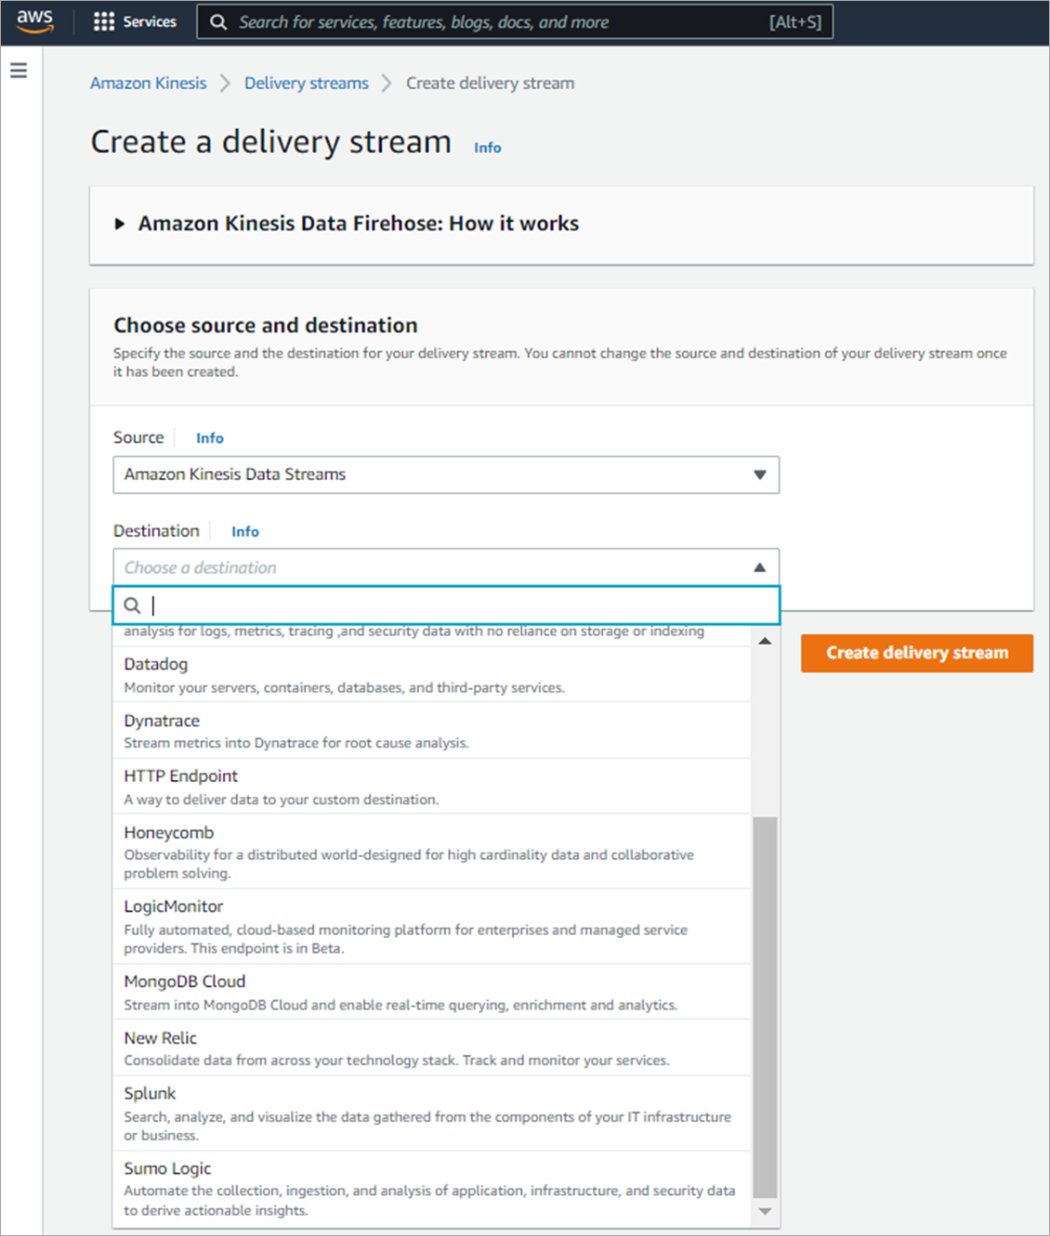This screenshot has height=1236, width=1050.
Task: Click the destination list scrollbar thumb
Action: click(765, 1008)
